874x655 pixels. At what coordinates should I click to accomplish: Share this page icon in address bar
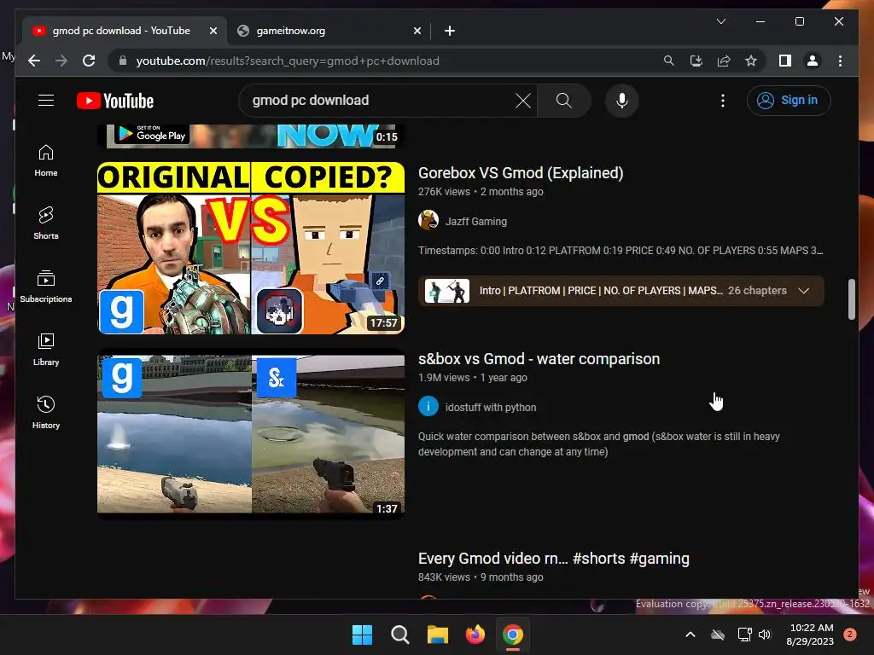point(724,61)
